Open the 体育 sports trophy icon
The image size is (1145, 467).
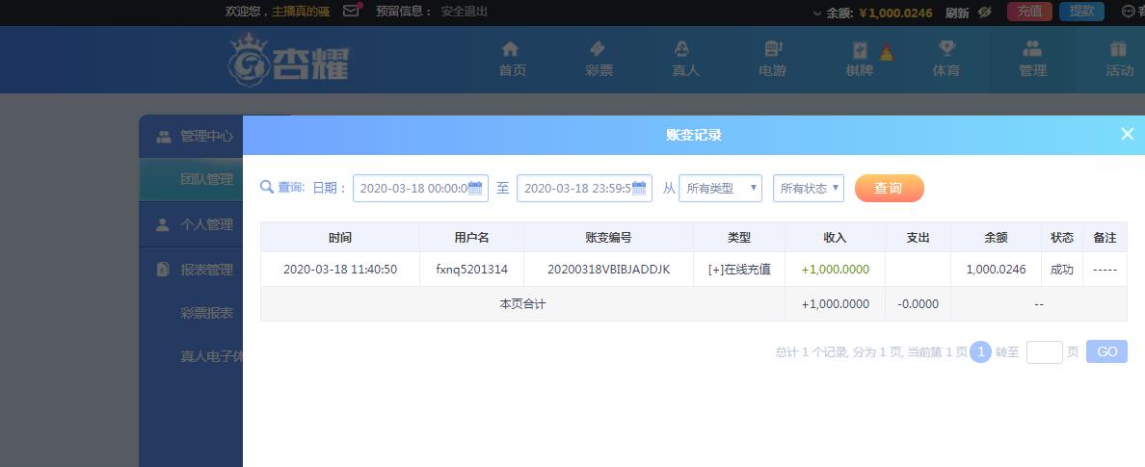click(945, 49)
